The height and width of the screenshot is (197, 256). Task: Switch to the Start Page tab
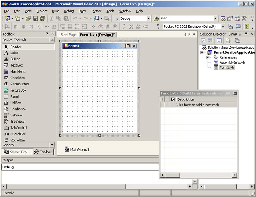pos(68,35)
